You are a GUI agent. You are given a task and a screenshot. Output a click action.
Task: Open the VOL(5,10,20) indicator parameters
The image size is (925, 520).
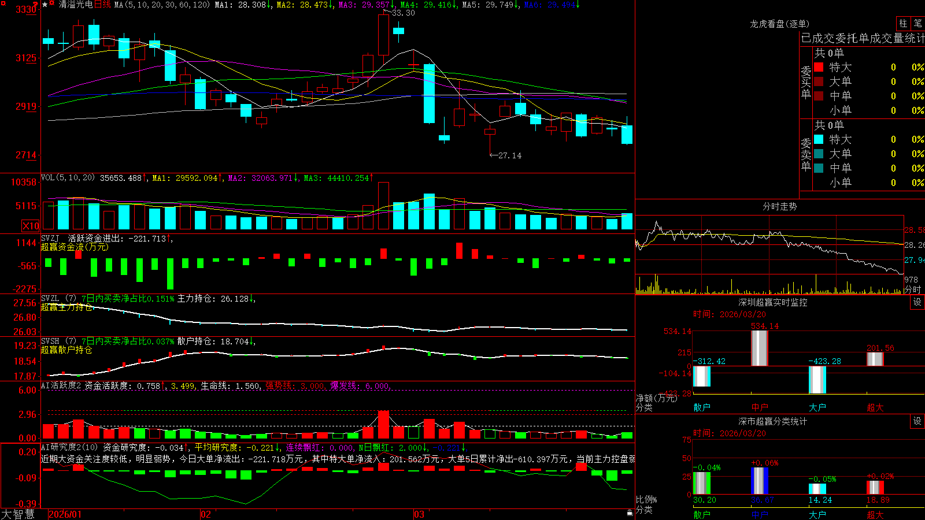tap(68, 178)
